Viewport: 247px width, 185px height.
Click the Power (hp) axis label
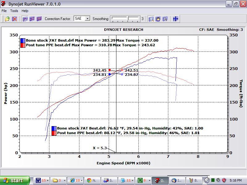[6, 93]
